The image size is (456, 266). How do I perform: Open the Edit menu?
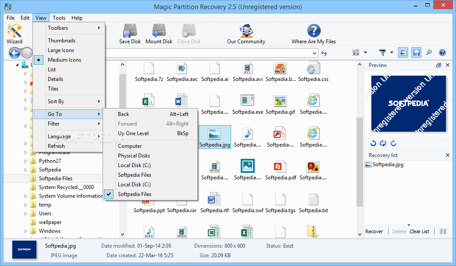[25, 17]
